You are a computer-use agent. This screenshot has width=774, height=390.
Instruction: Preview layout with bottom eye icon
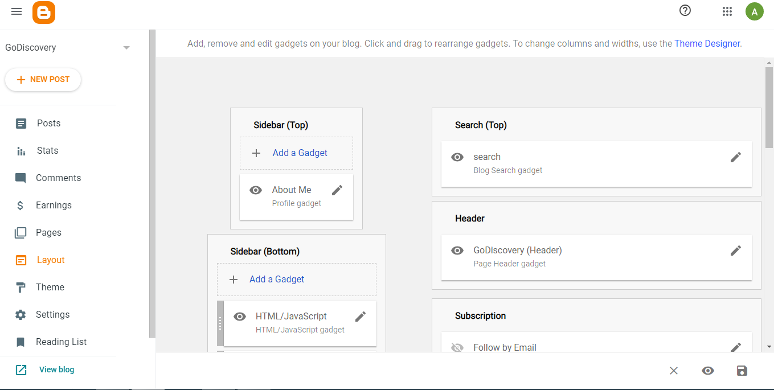click(708, 371)
